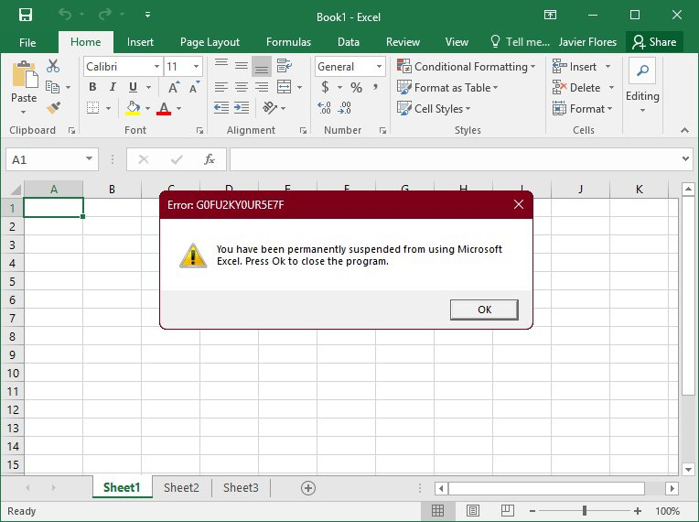The image size is (699, 522).
Task: Select cell A1 in the worksheet
Action: 53,208
